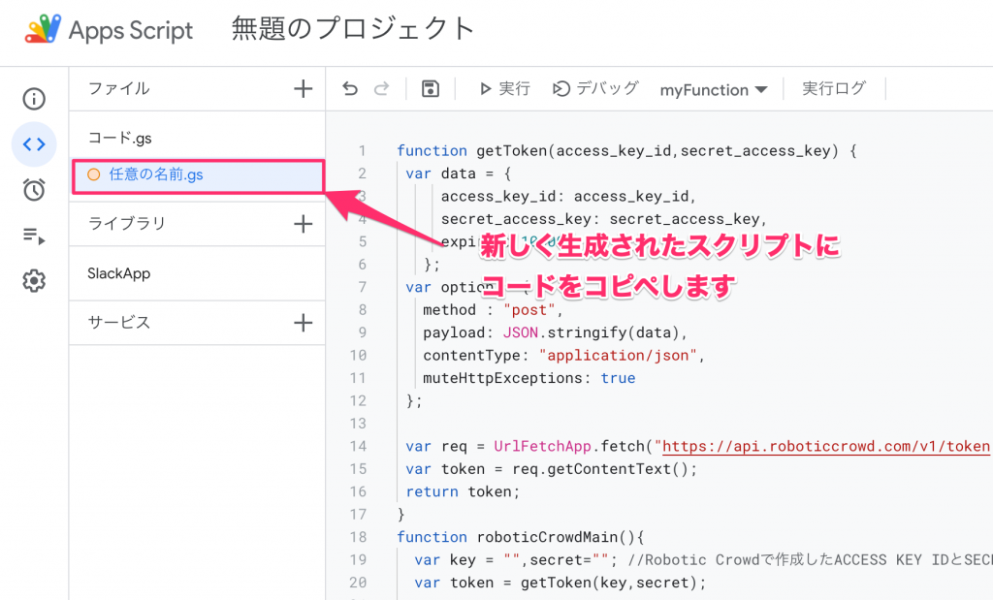This screenshot has height=600, width=993.
Task: Open the Triggers alarm clock icon
Action: tap(34, 189)
